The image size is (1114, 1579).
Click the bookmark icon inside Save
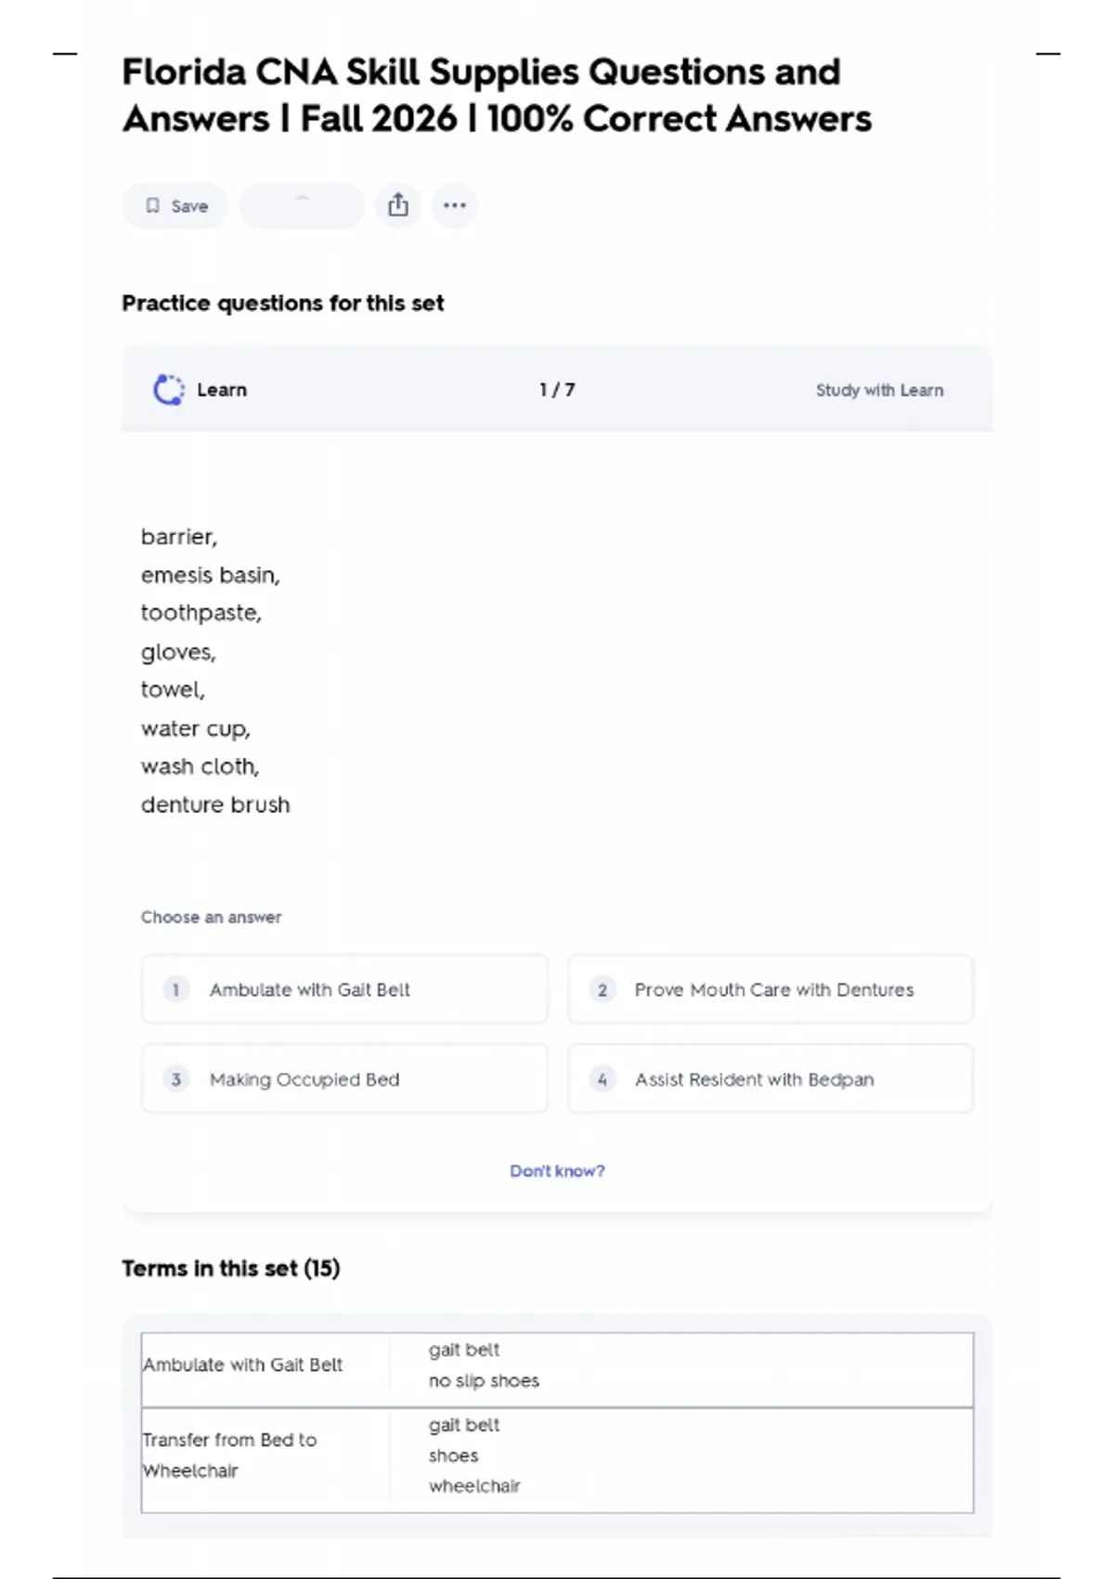tap(153, 205)
